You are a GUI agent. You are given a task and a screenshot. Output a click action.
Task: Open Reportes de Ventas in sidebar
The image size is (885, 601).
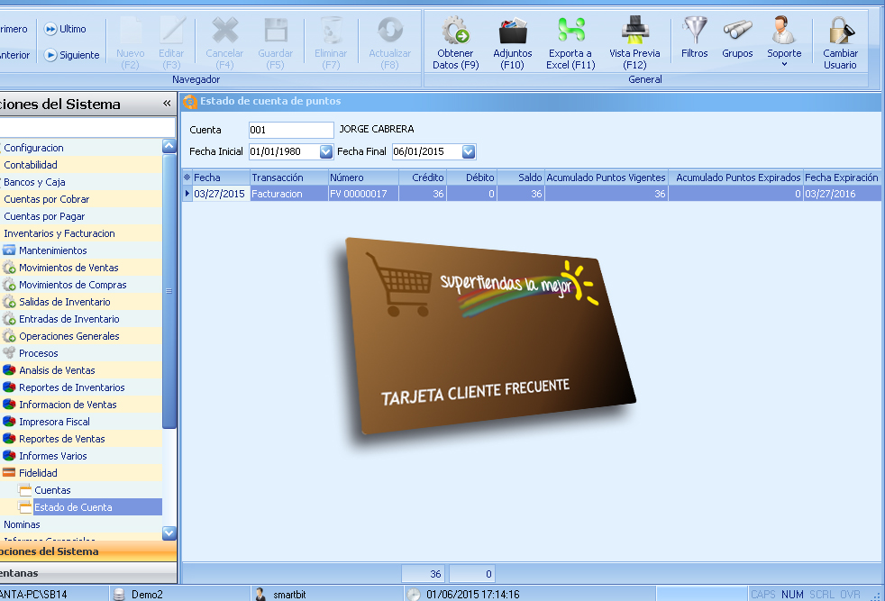(61, 439)
